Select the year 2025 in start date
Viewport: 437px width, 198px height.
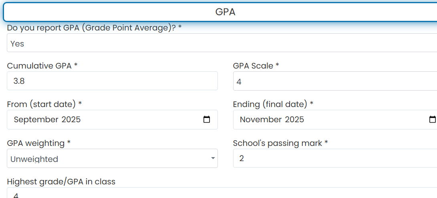tap(71, 119)
